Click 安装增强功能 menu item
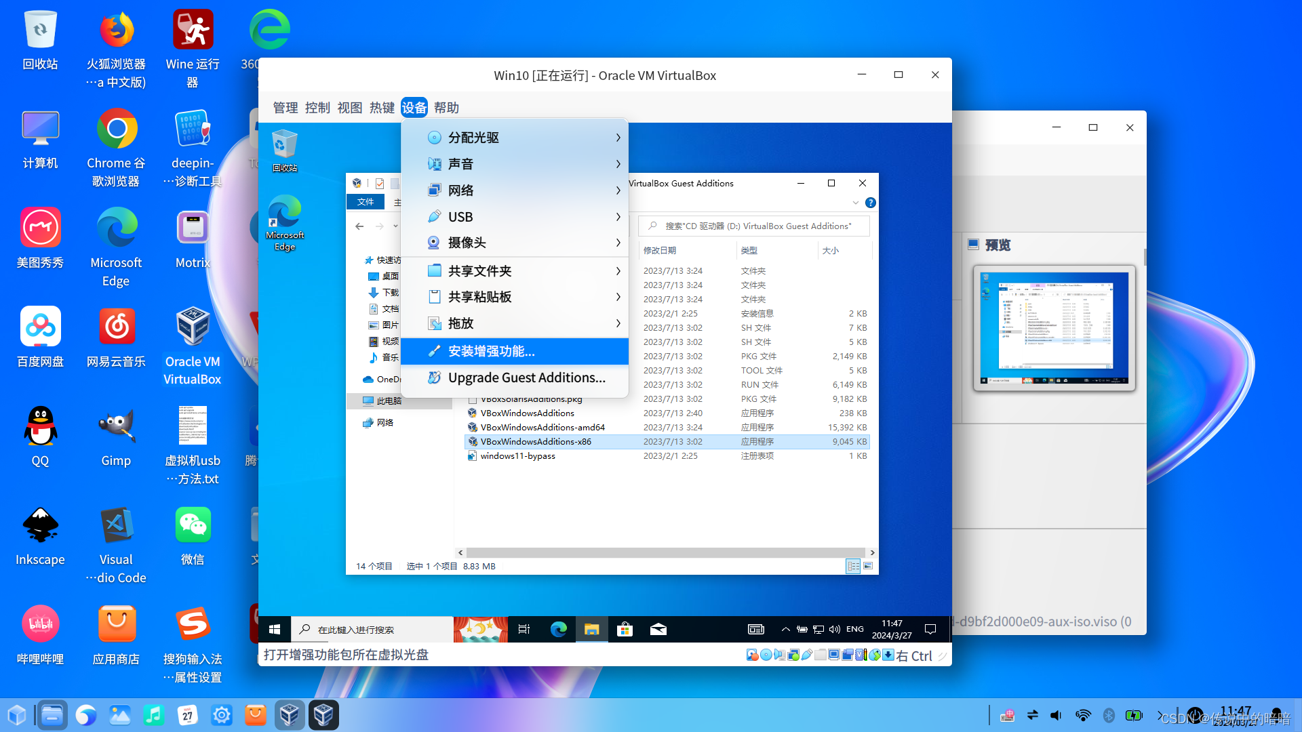This screenshot has height=732, width=1302. click(x=515, y=350)
